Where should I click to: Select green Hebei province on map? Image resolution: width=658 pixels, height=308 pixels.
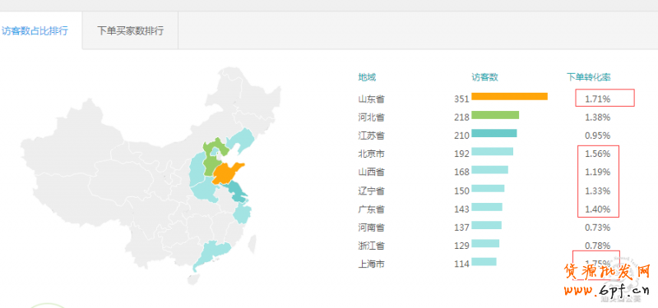click(x=213, y=157)
